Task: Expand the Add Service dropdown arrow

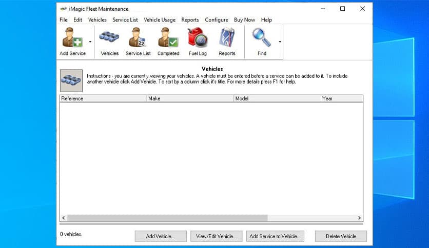Action: pos(90,42)
